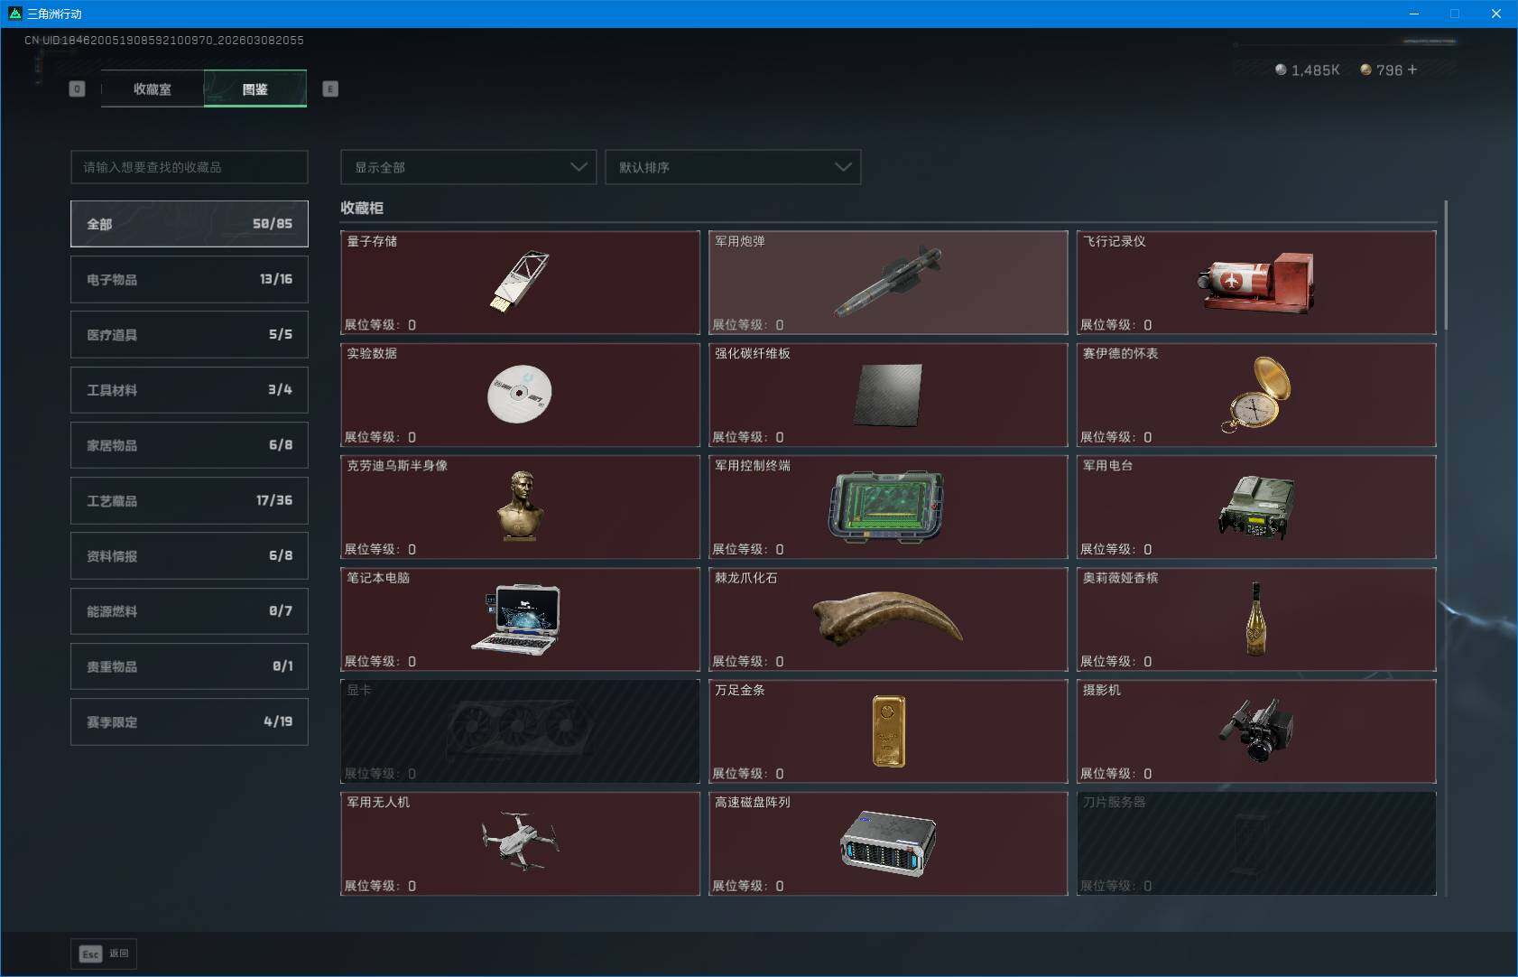This screenshot has height=977, width=1518.
Task: Click the 实验数据 disc icon
Action: [520, 395]
